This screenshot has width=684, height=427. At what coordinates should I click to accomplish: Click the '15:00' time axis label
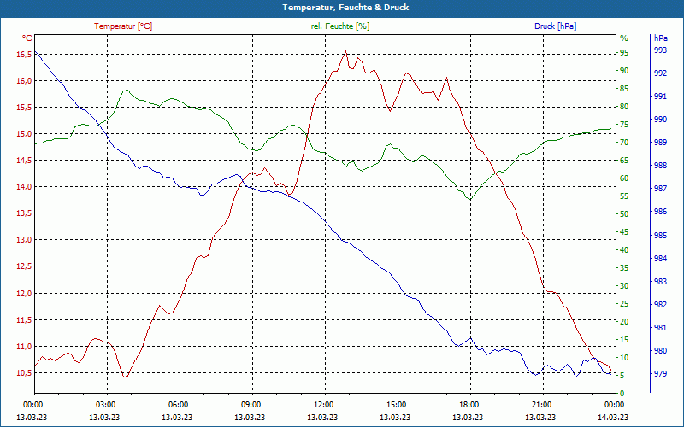[395, 405]
